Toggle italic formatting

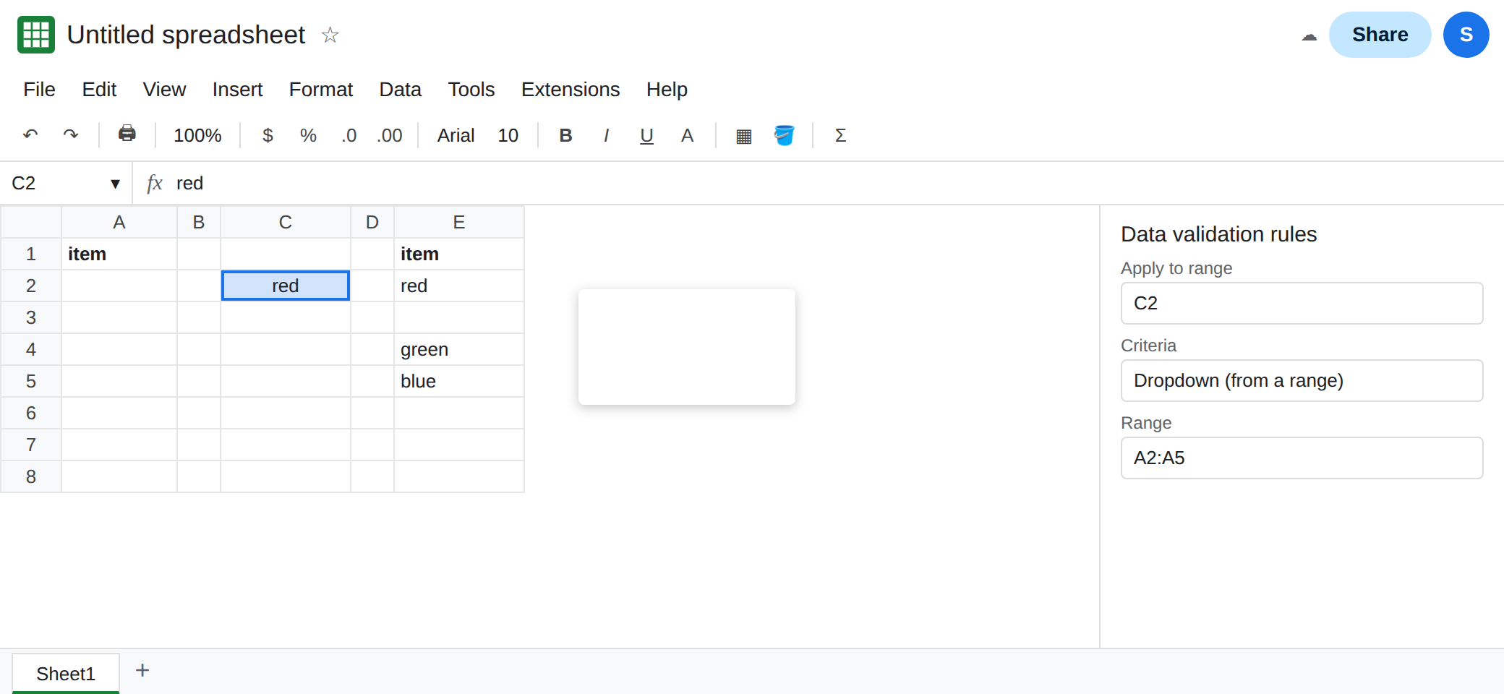tap(606, 135)
